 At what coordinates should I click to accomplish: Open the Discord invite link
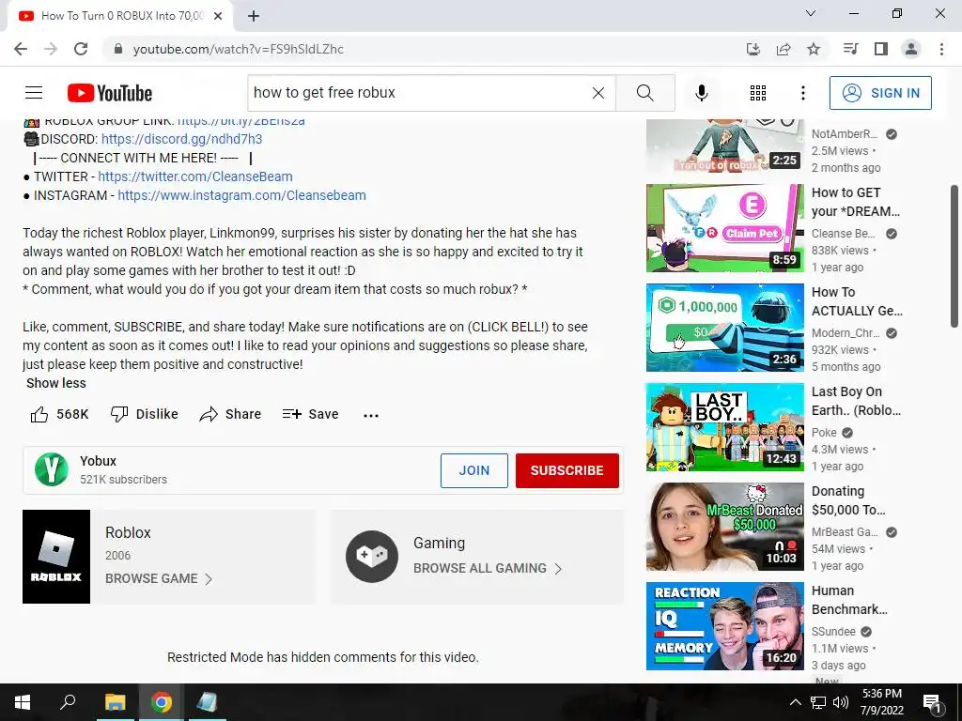[x=181, y=139]
